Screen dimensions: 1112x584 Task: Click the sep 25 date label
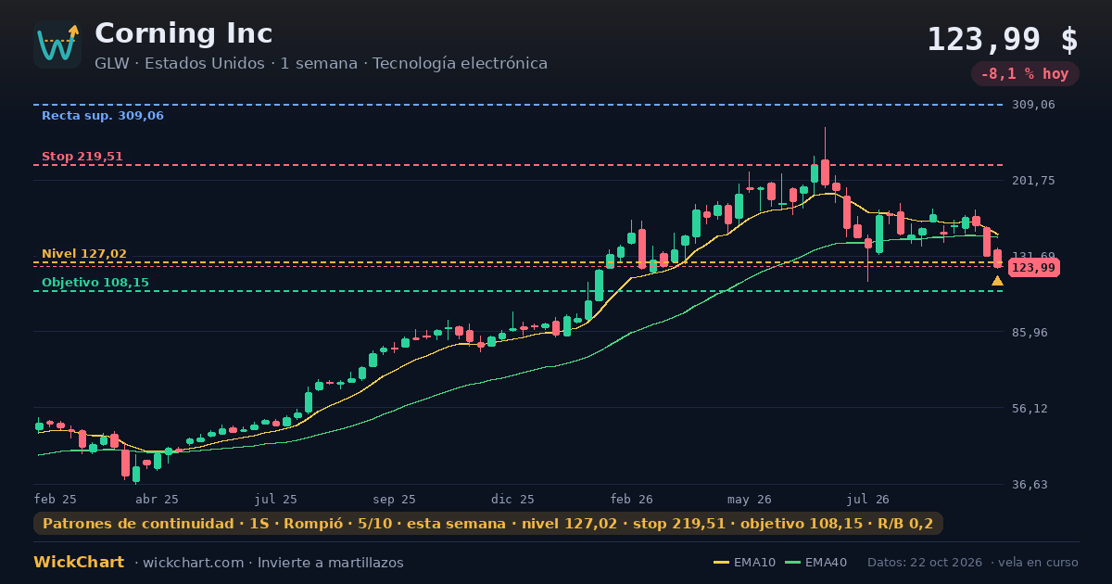point(395,499)
